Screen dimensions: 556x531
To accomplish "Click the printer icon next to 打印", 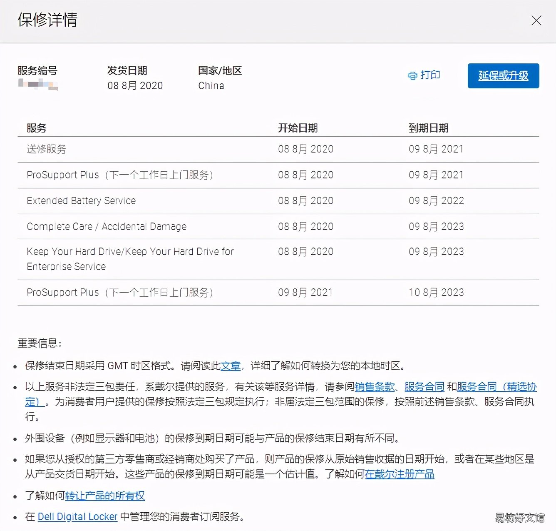I will click(x=412, y=76).
